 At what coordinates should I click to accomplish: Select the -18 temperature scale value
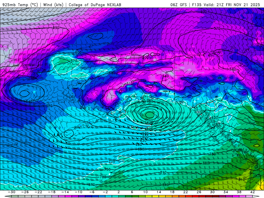click(x=52, y=192)
